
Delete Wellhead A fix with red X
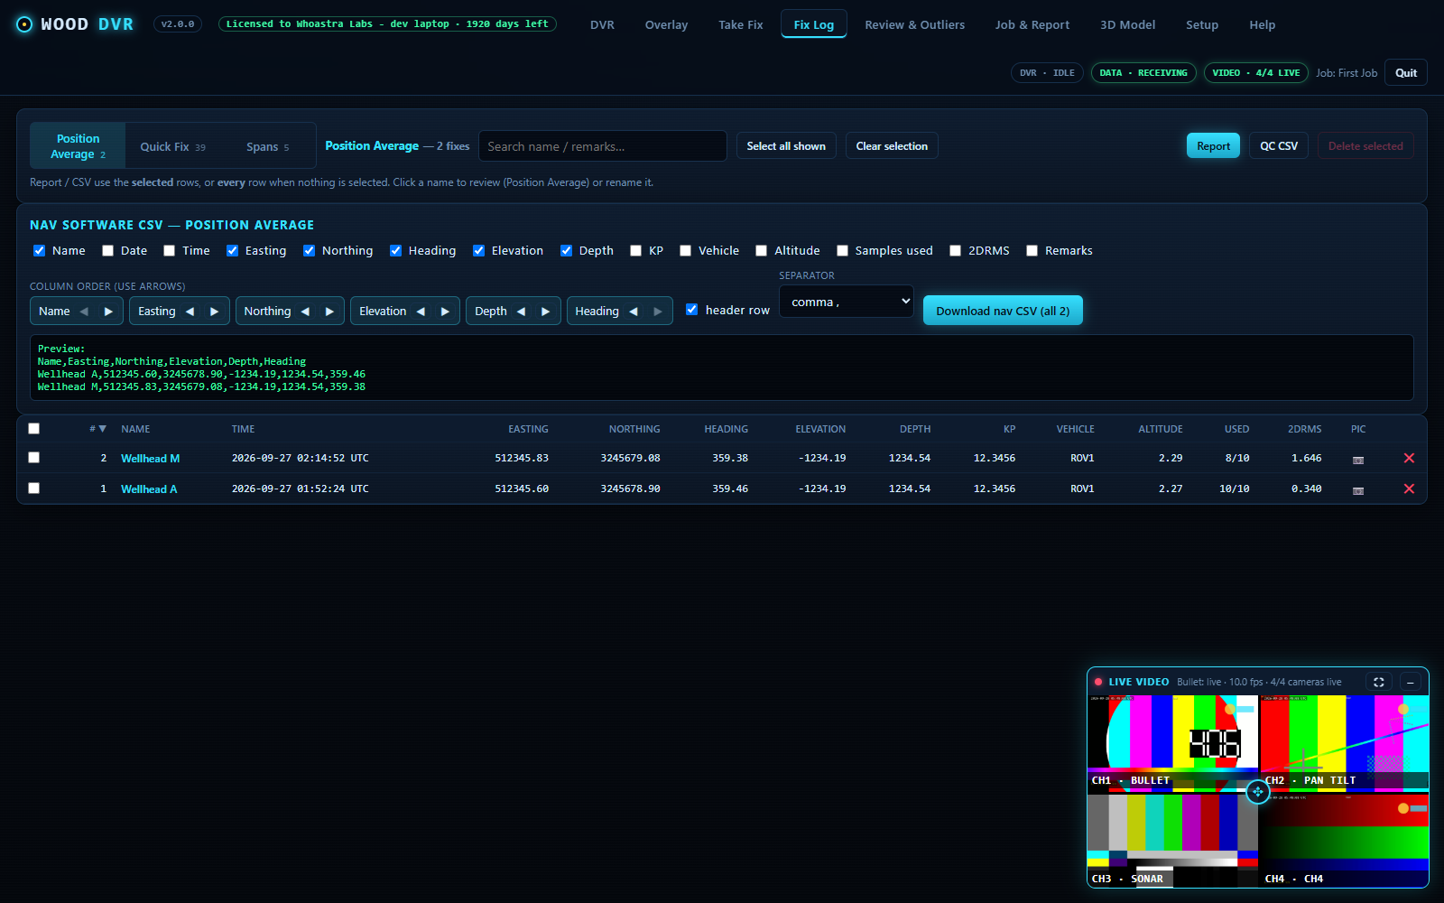coord(1409,489)
